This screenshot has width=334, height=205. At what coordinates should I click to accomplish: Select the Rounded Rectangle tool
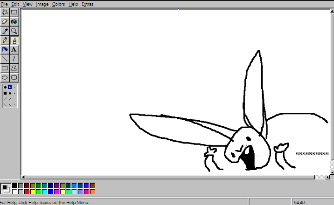[x=14, y=78]
